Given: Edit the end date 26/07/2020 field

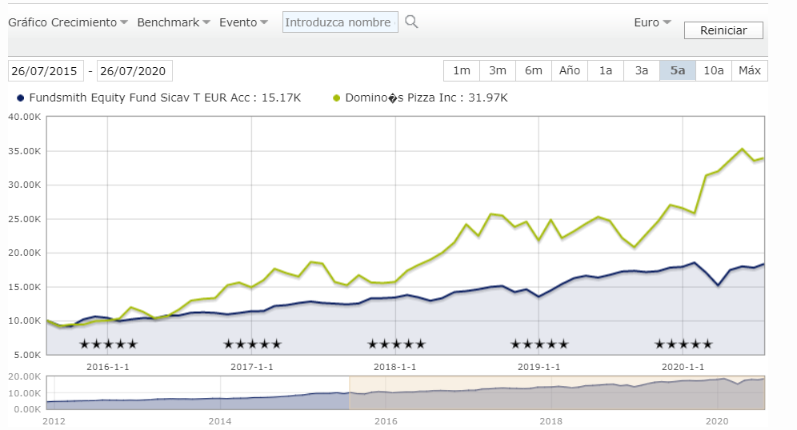Looking at the screenshot, I should click(134, 70).
